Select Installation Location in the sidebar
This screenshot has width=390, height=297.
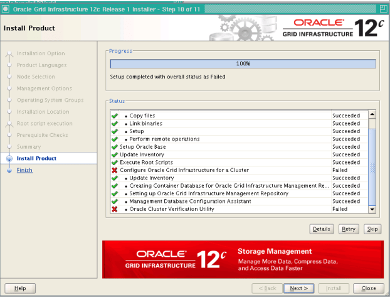(43, 112)
